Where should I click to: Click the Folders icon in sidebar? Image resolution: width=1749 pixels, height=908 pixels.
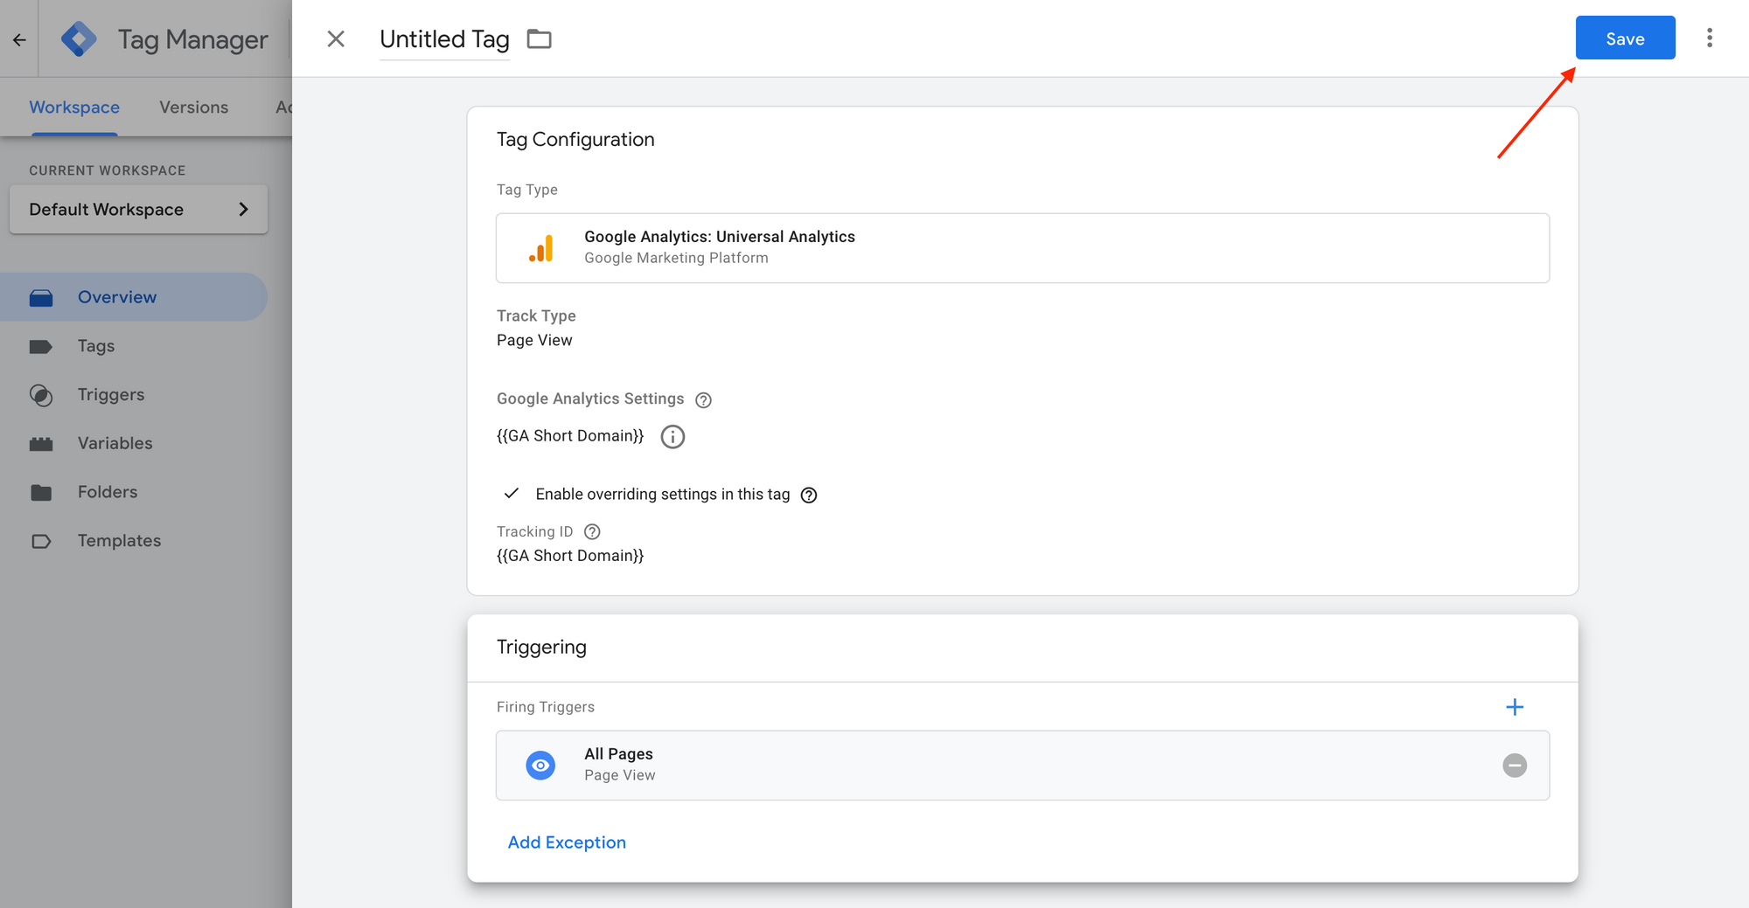pyautogui.click(x=41, y=493)
